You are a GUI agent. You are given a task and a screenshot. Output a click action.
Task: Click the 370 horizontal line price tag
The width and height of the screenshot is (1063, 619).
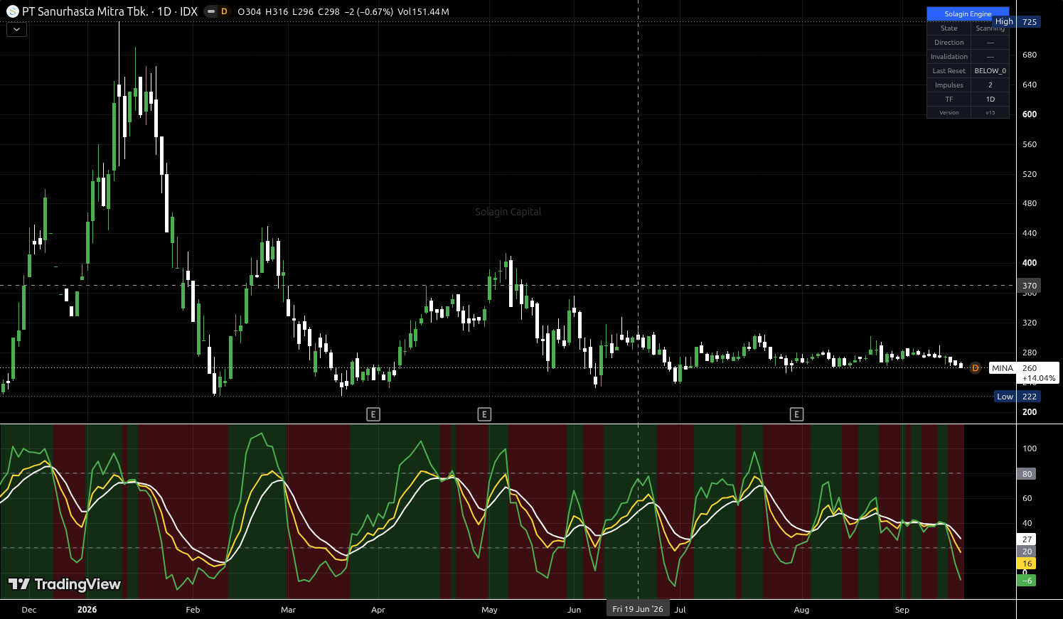[x=1029, y=286]
